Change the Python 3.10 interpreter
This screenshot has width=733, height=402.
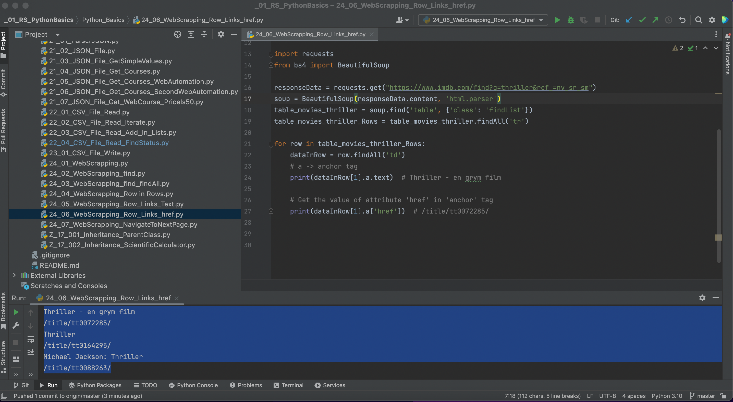(x=667, y=396)
